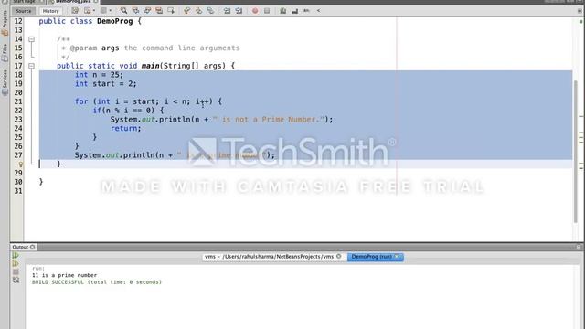Image resolution: width=585 pixels, height=329 pixels.
Task: Click the 'run:' line in the Output
Action: [38, 268]
